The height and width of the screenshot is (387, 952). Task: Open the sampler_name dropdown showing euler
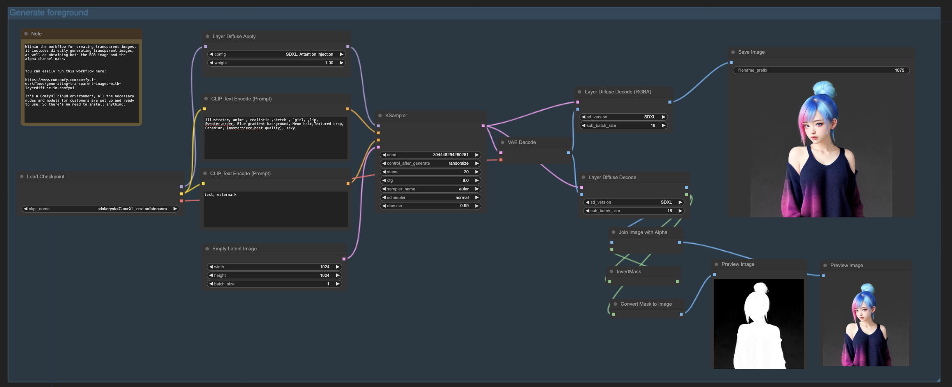(430, 189)
